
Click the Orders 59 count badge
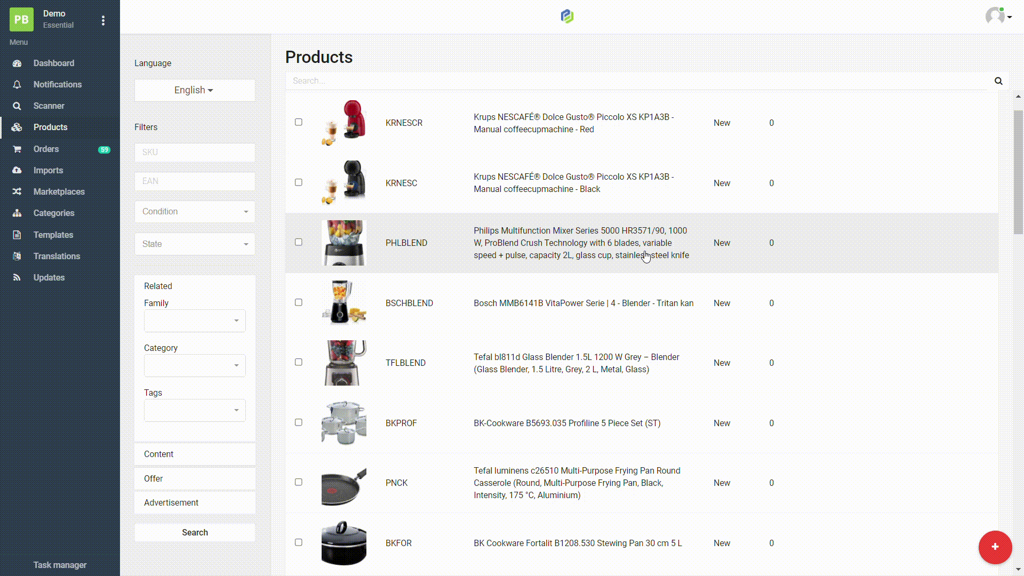click(104, 150)
